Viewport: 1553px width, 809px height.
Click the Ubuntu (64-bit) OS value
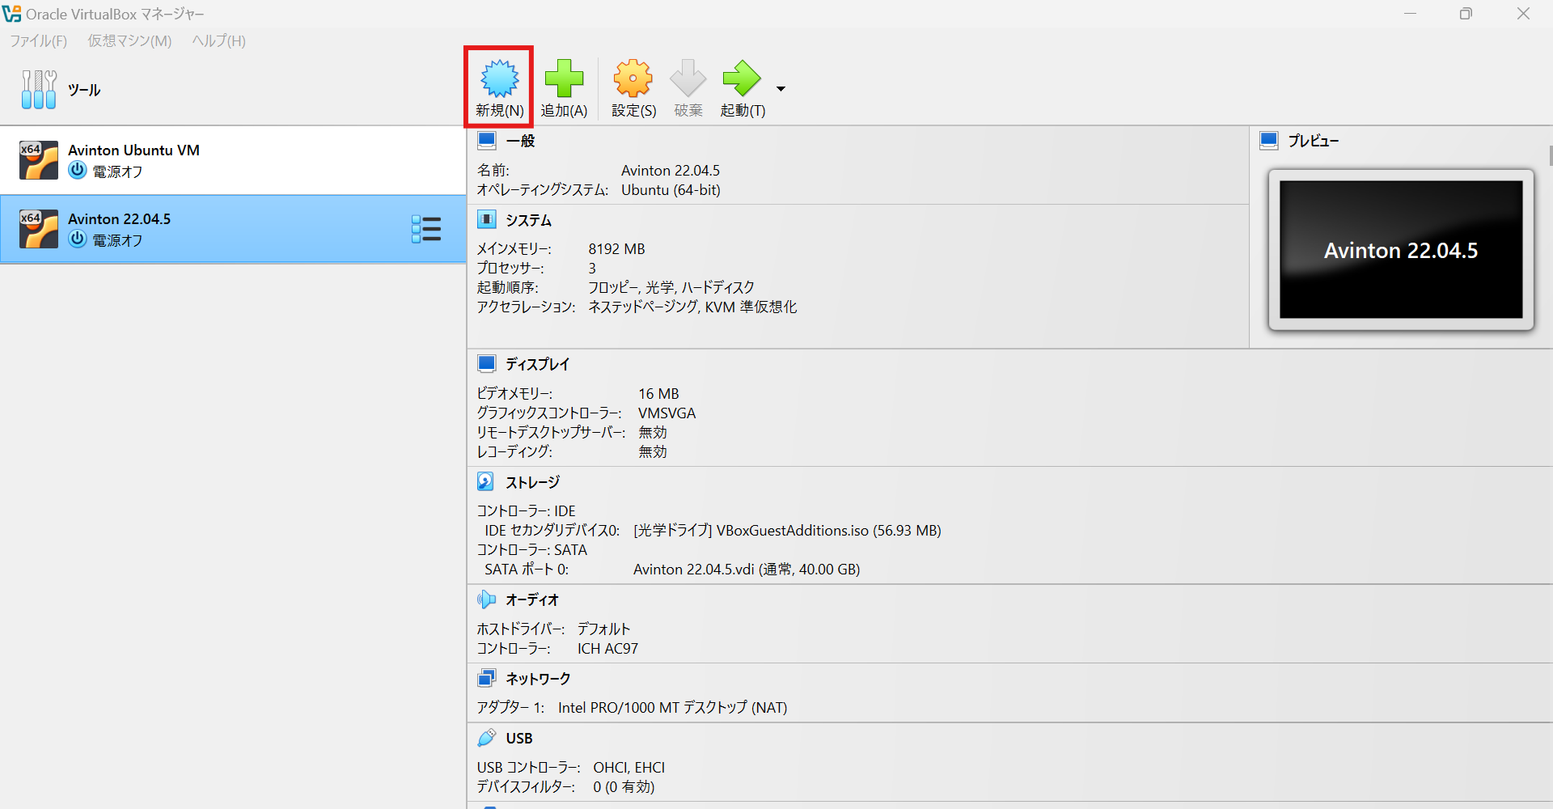671,190
